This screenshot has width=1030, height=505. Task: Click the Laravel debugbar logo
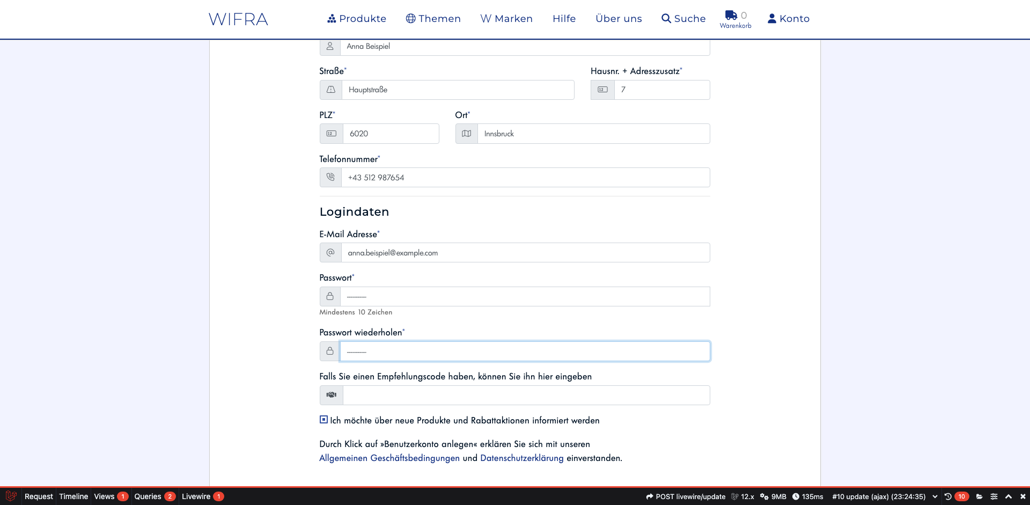(x=11, y=496)
